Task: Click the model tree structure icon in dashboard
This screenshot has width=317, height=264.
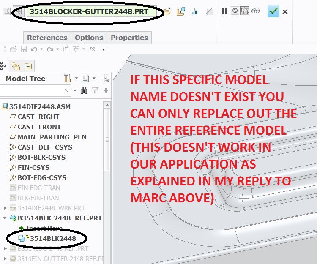Action: (x=194, y=11)
